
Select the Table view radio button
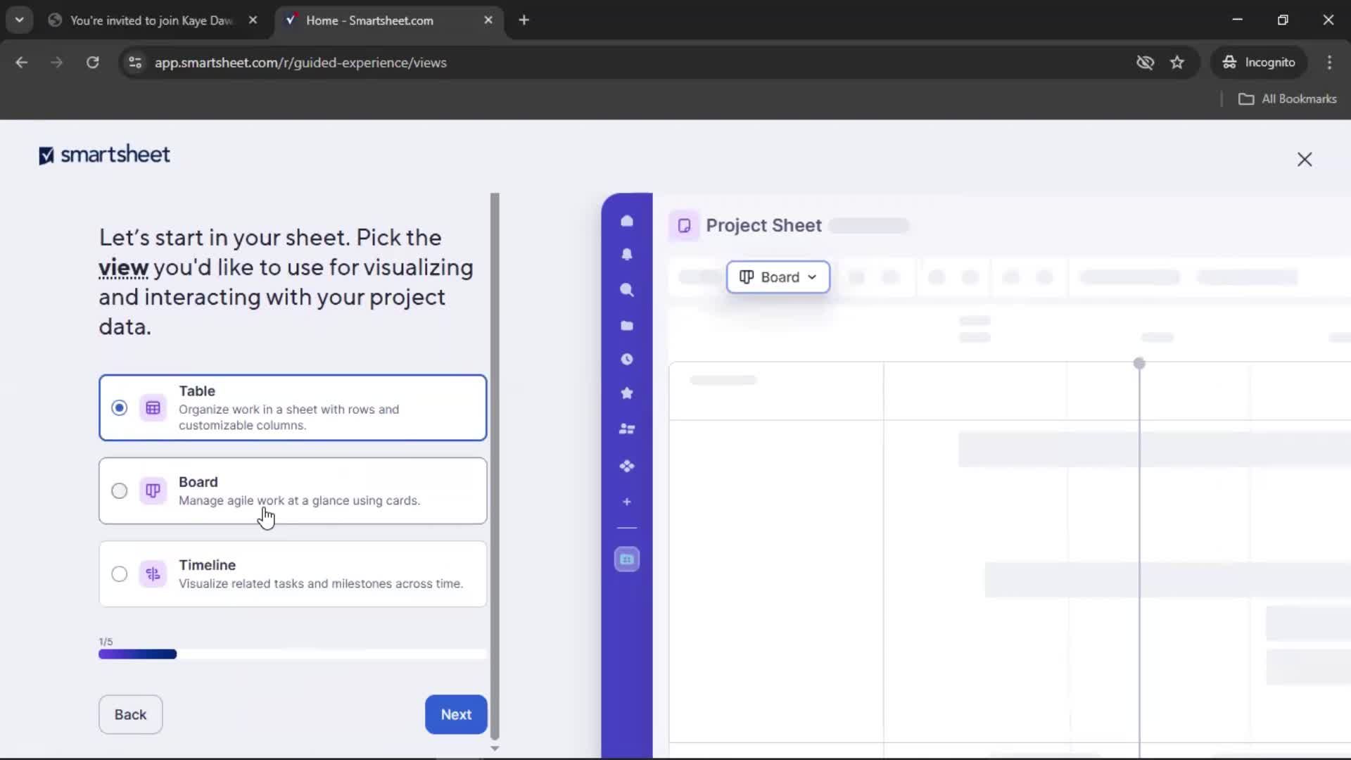(119, 407)
